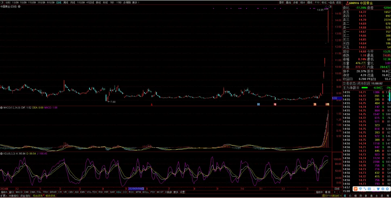Click the R badge icon beside 600916
Screen dimensions: 391x198
coord(347,3)
